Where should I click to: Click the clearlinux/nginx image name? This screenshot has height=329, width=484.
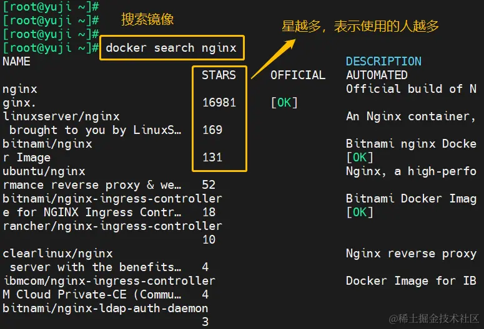tap(57, 254)
